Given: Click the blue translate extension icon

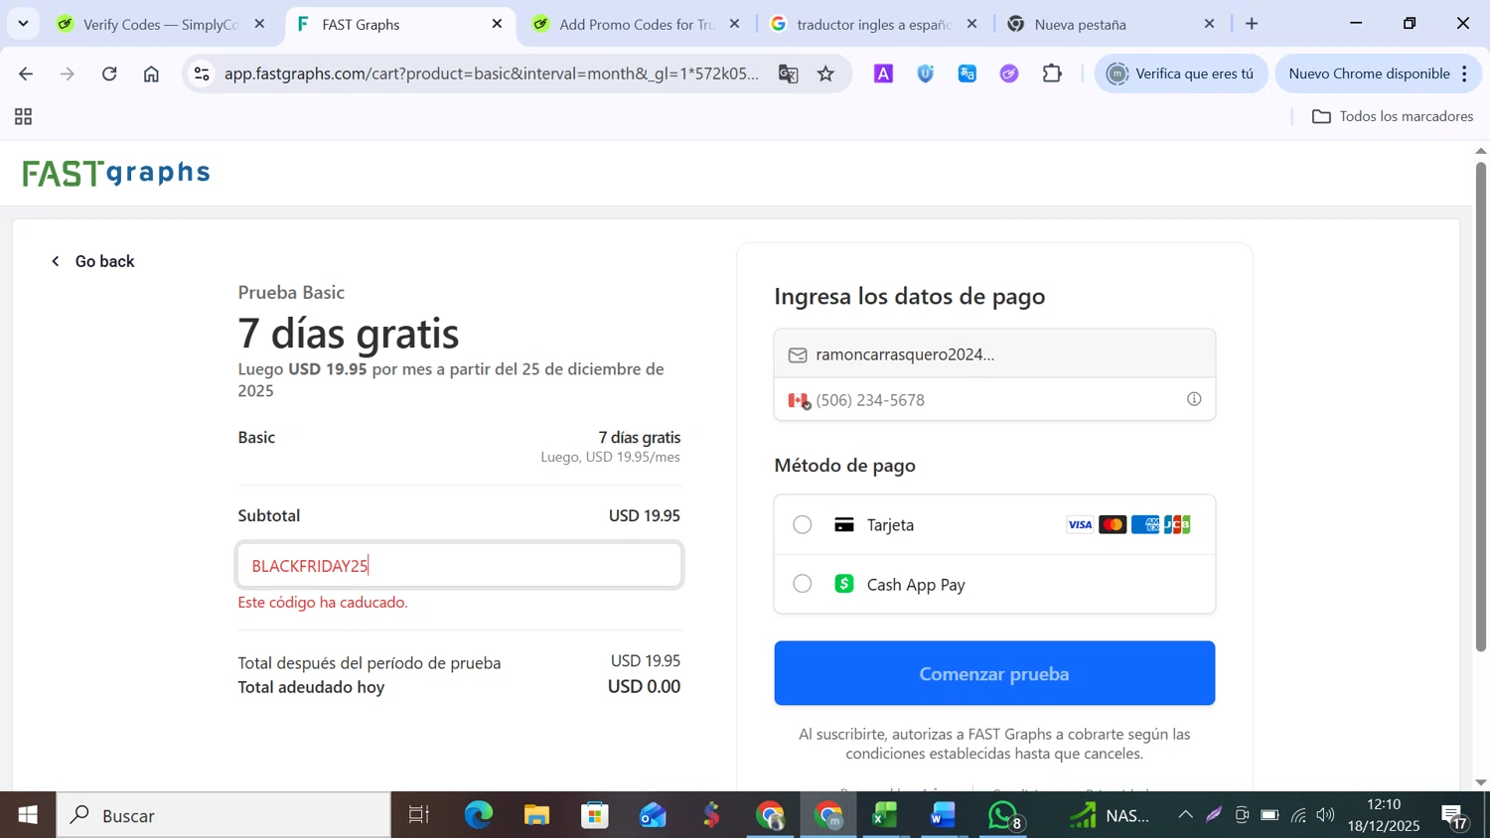Looking at the screenshot, I should (968, 73).
